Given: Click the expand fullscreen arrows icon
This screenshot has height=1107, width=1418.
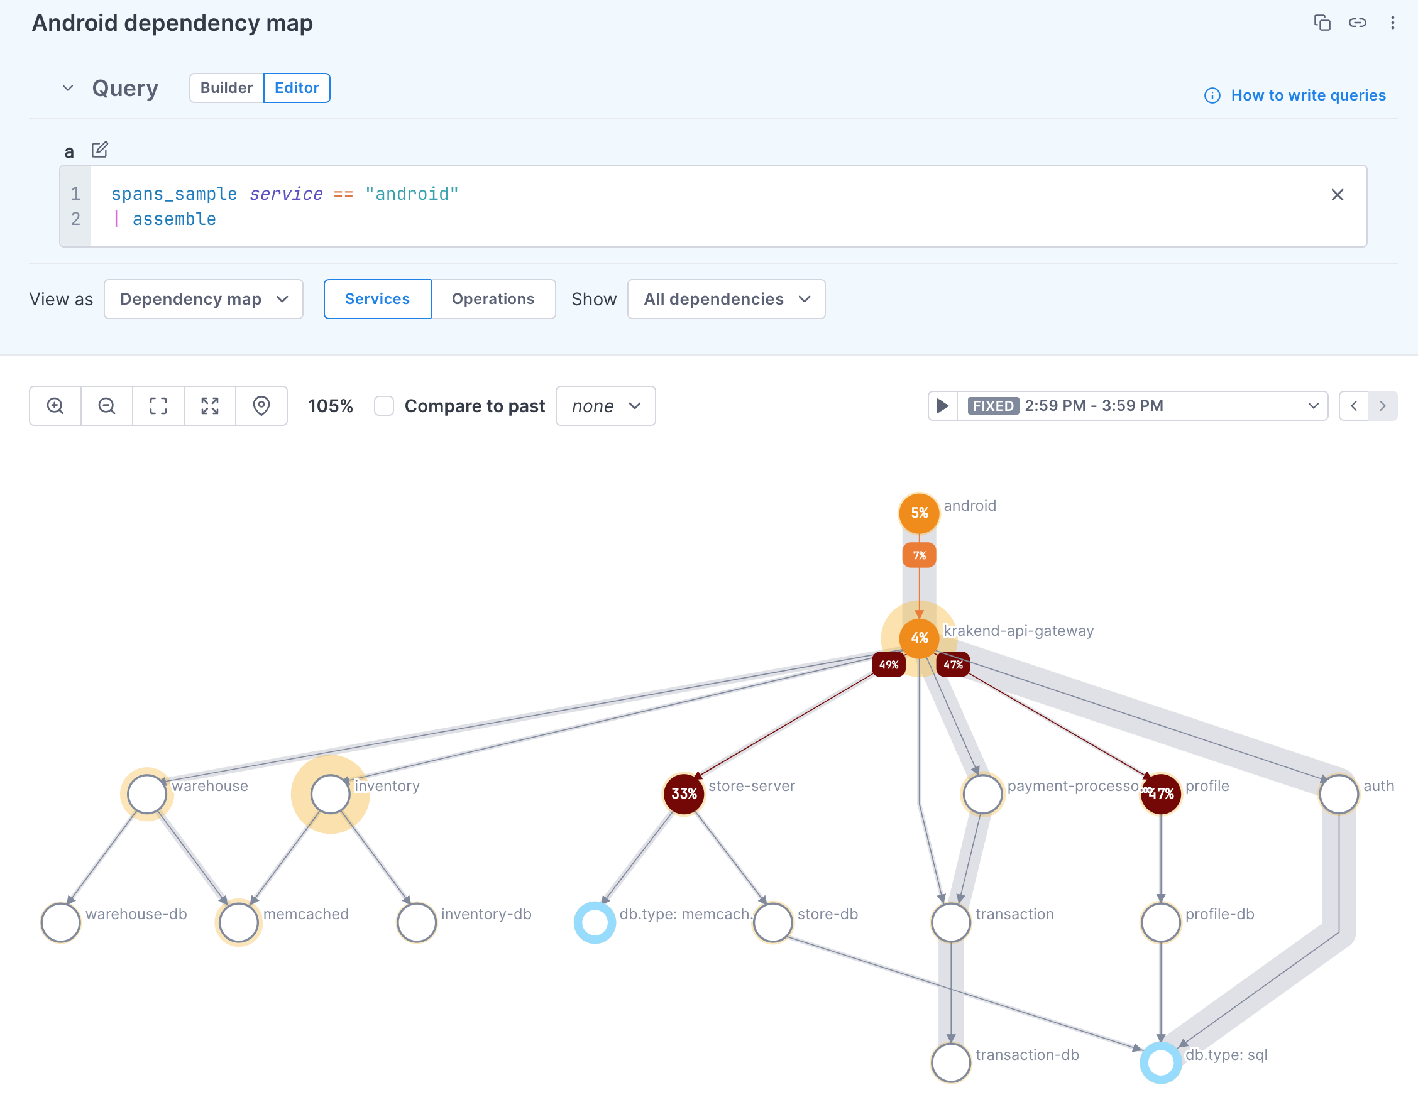Looking at the screenshot, I should pos(210,406).
